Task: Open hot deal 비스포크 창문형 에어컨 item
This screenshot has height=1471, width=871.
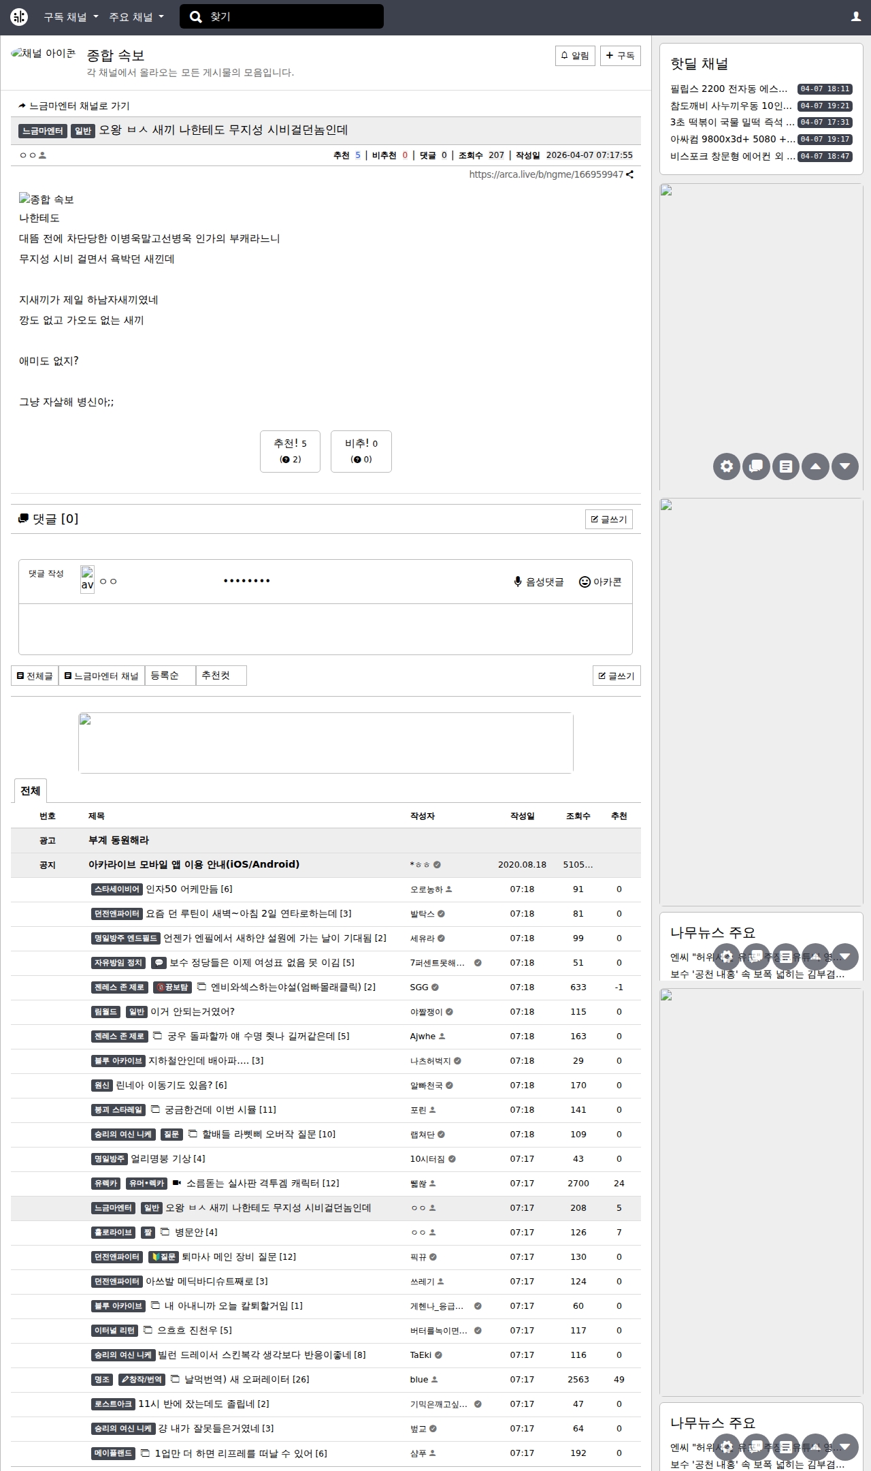Action: pyautogui.click(x=732, y=156)
